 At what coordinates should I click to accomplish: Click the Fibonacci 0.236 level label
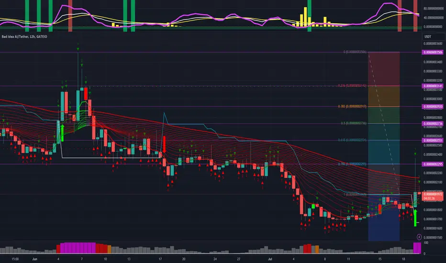point(352,86)
